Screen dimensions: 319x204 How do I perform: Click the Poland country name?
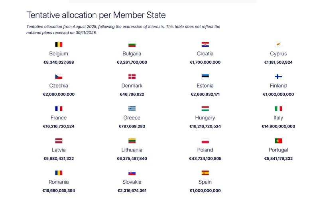click(x=205, y=150)
